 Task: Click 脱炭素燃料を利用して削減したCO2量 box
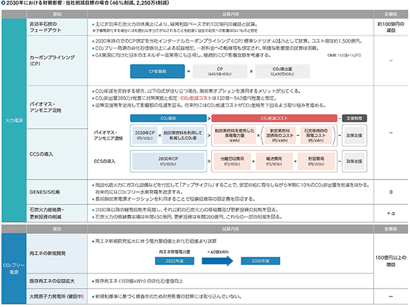pos(183,135)
